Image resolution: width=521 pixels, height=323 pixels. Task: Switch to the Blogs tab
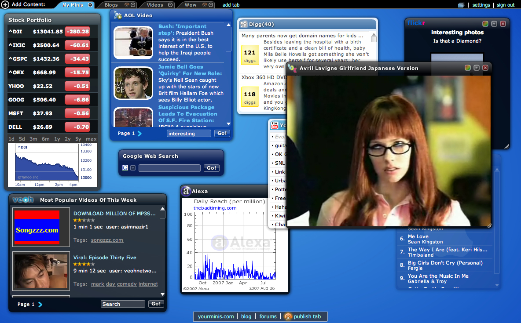111,5
